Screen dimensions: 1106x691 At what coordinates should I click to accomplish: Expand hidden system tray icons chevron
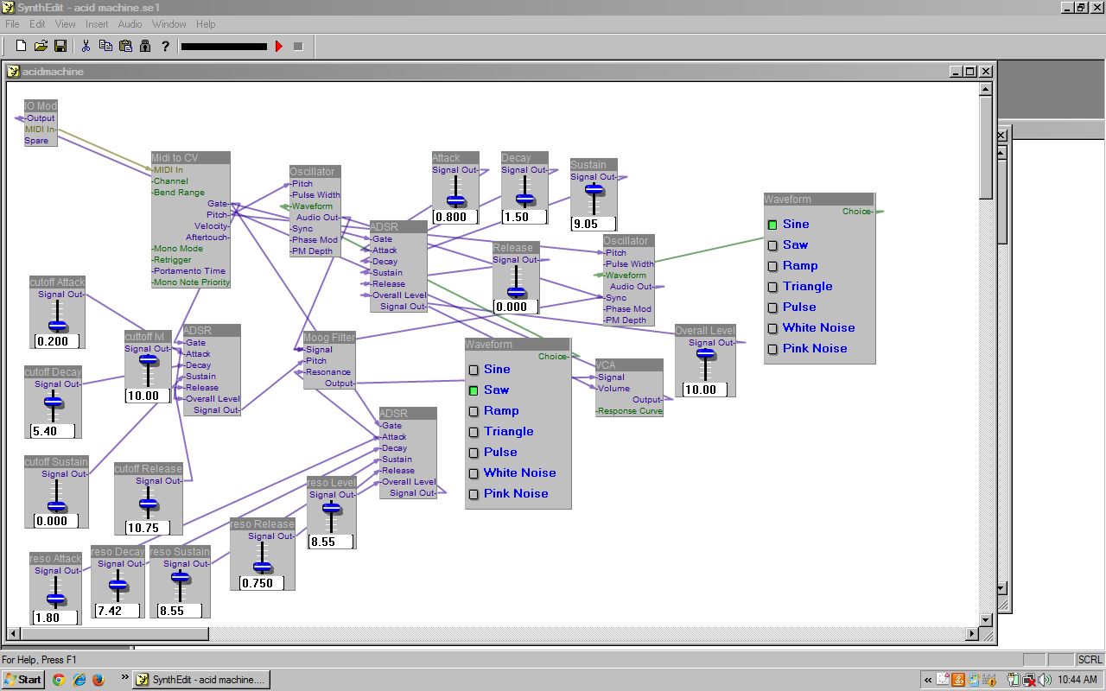928,681
